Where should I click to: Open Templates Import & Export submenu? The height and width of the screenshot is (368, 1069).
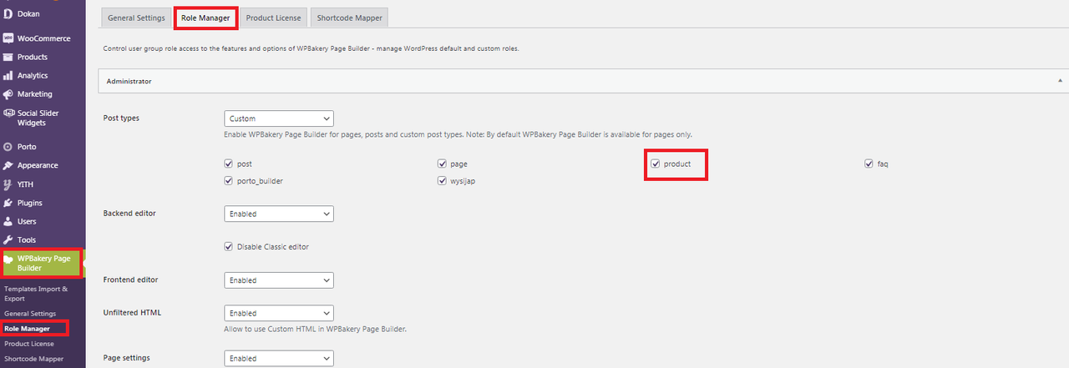point(36,293)
